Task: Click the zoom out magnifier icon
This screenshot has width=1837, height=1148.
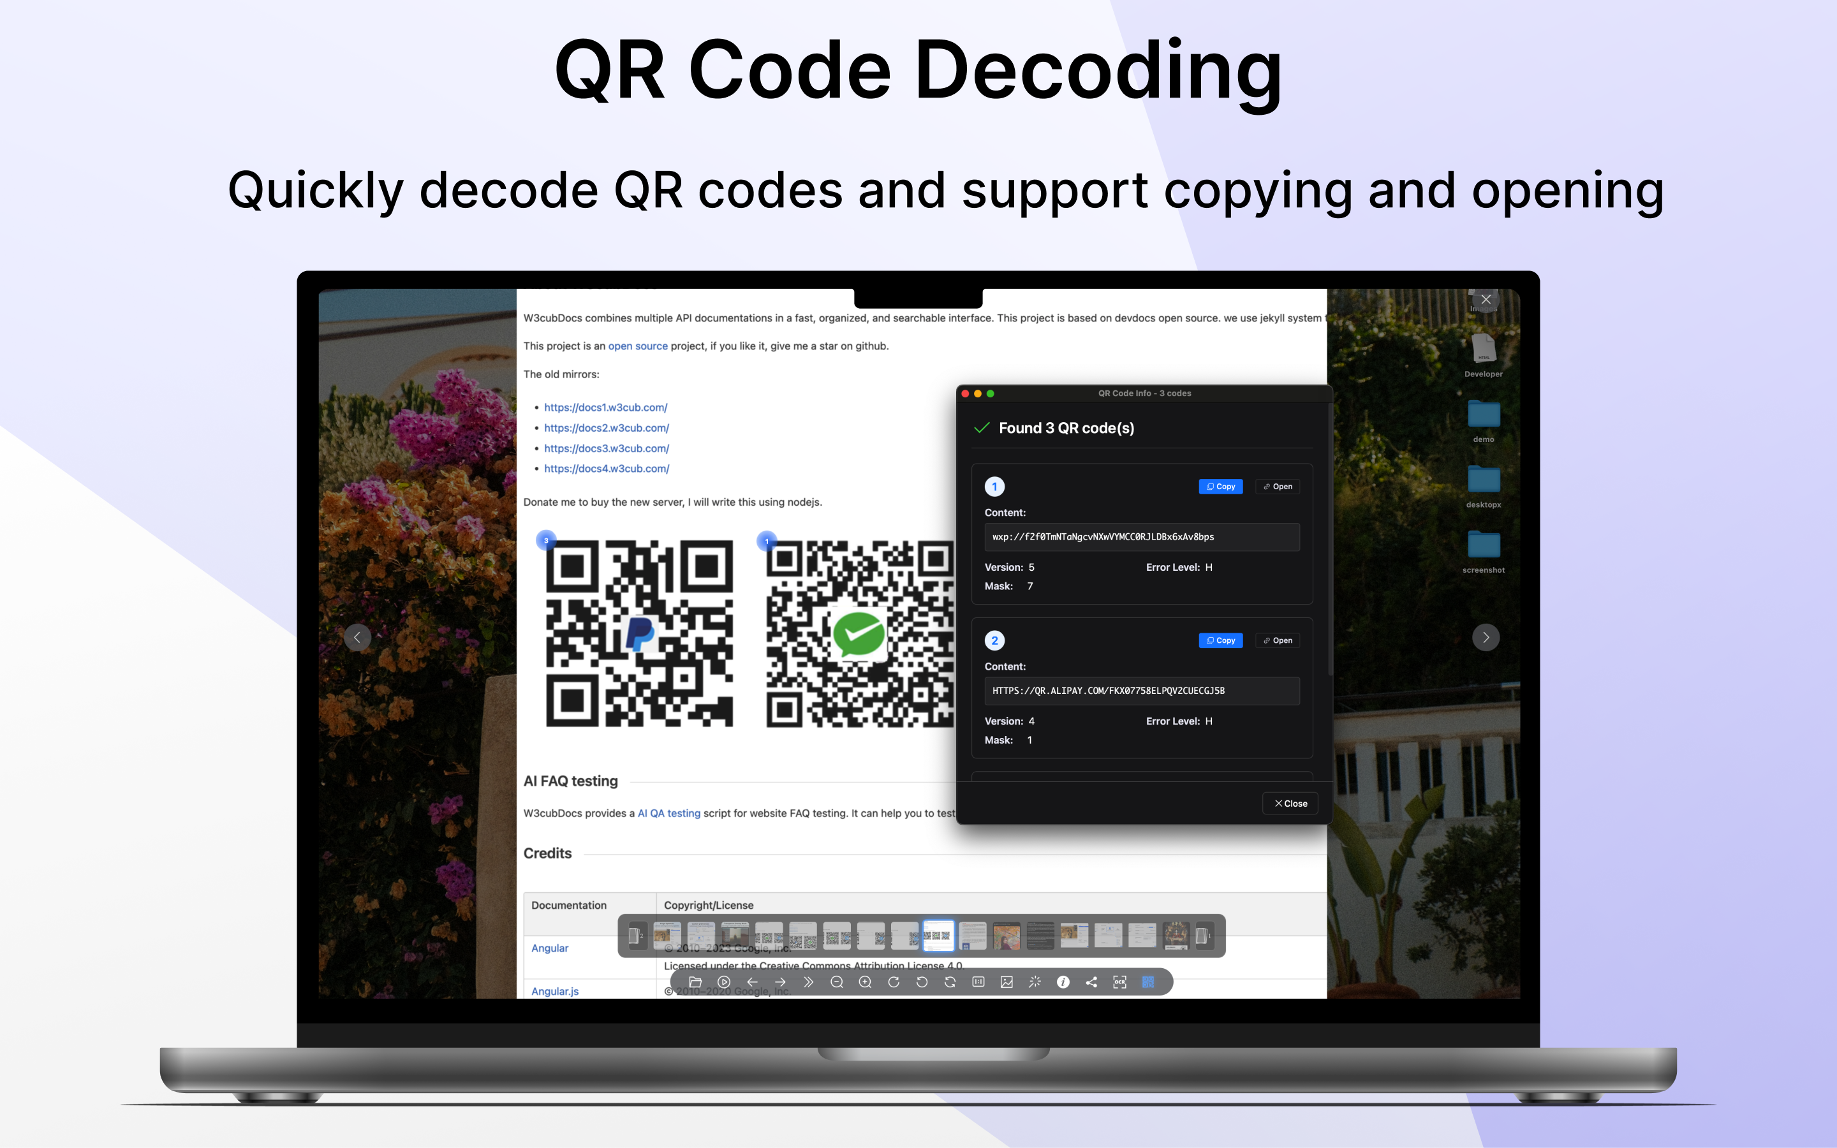Action: (836, 982)
